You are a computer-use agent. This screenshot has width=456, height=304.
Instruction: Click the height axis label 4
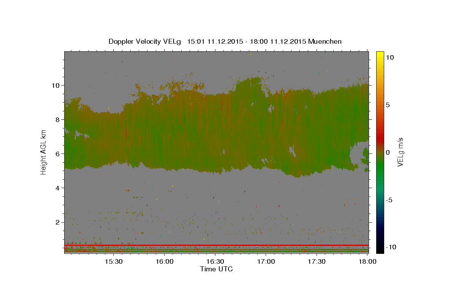58,188
